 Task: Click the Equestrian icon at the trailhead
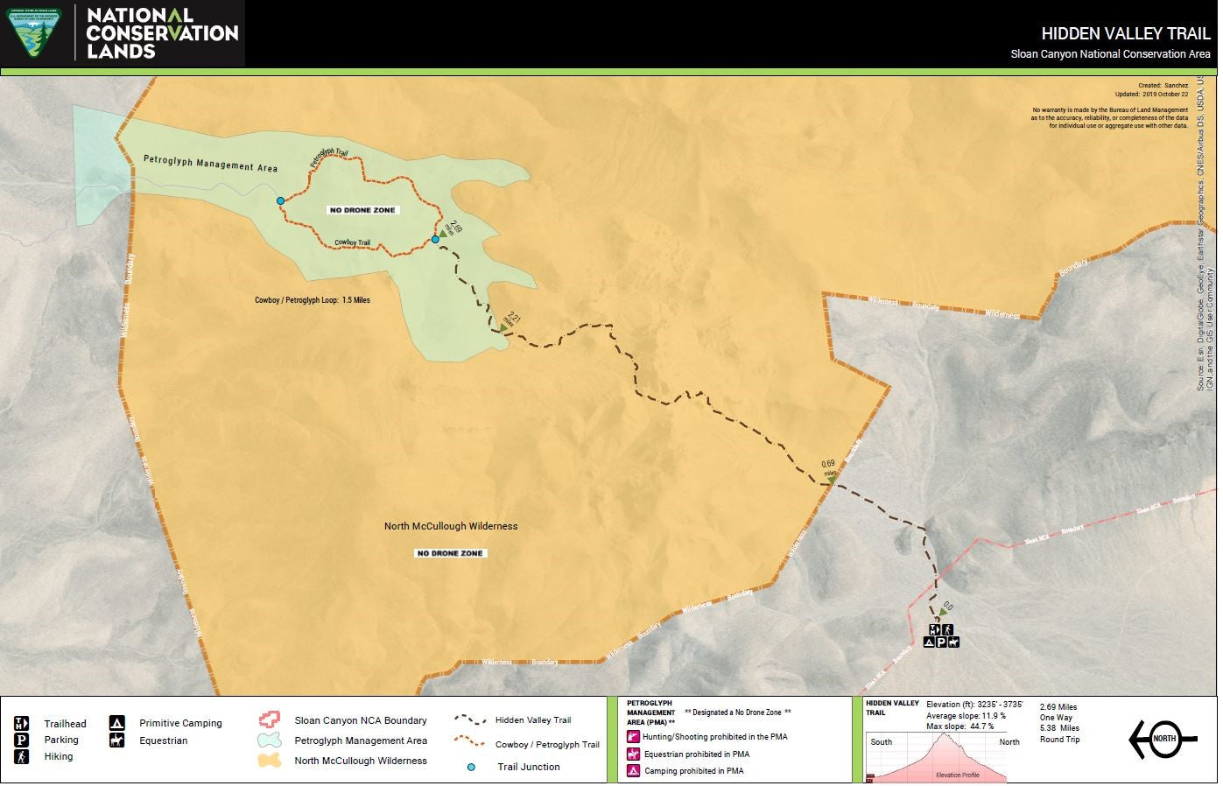tap(954, 642)
